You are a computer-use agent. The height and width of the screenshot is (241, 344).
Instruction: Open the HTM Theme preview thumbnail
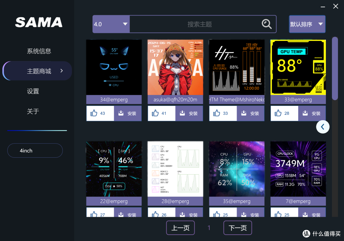[237, 67]
